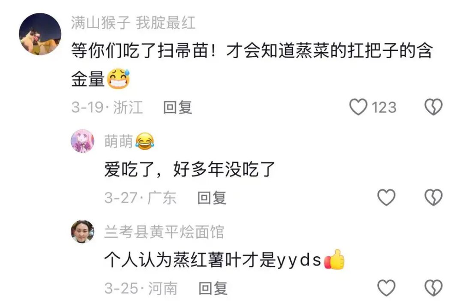Like the 蒸红薯叶 comment by 兰考县黄平烩面馆

386,288
